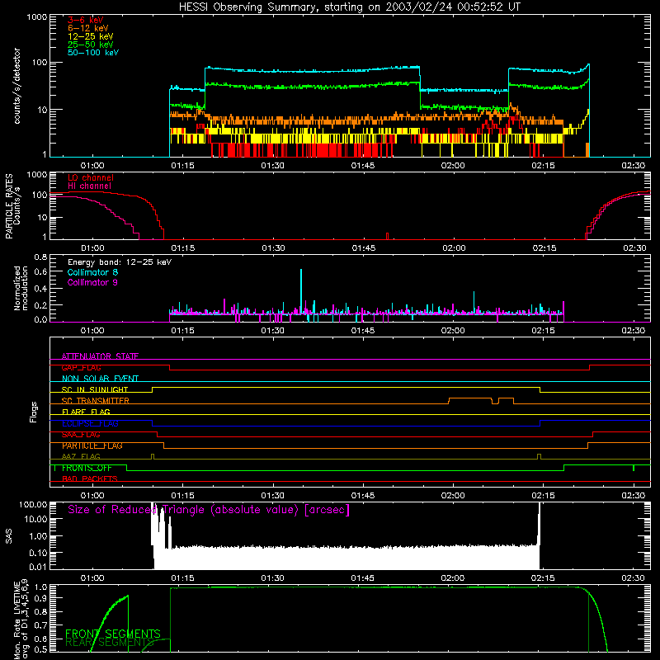Click the GAP_FLAG label
660x660 pixels.
pyautogui.click(x=81, y=368)
